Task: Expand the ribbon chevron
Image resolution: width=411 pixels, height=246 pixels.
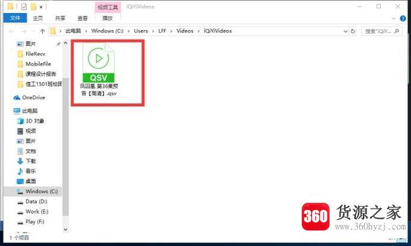Action: (x=393, y=18)
